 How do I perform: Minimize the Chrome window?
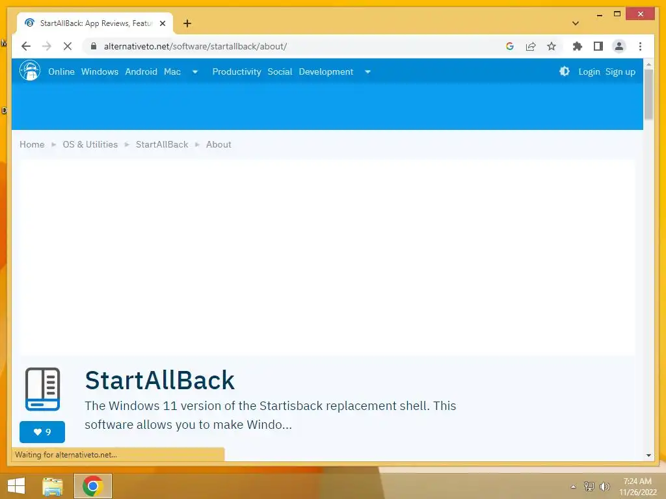599,14
